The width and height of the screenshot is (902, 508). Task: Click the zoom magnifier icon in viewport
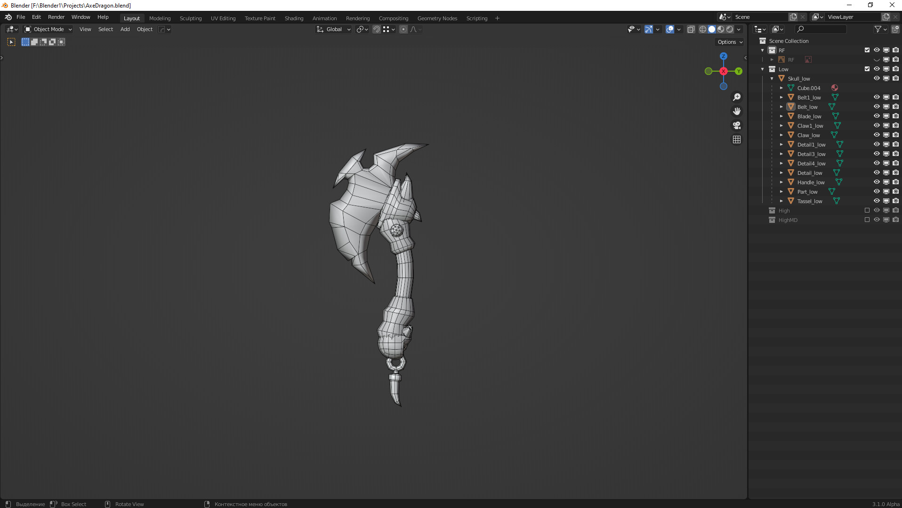(737, 97)
